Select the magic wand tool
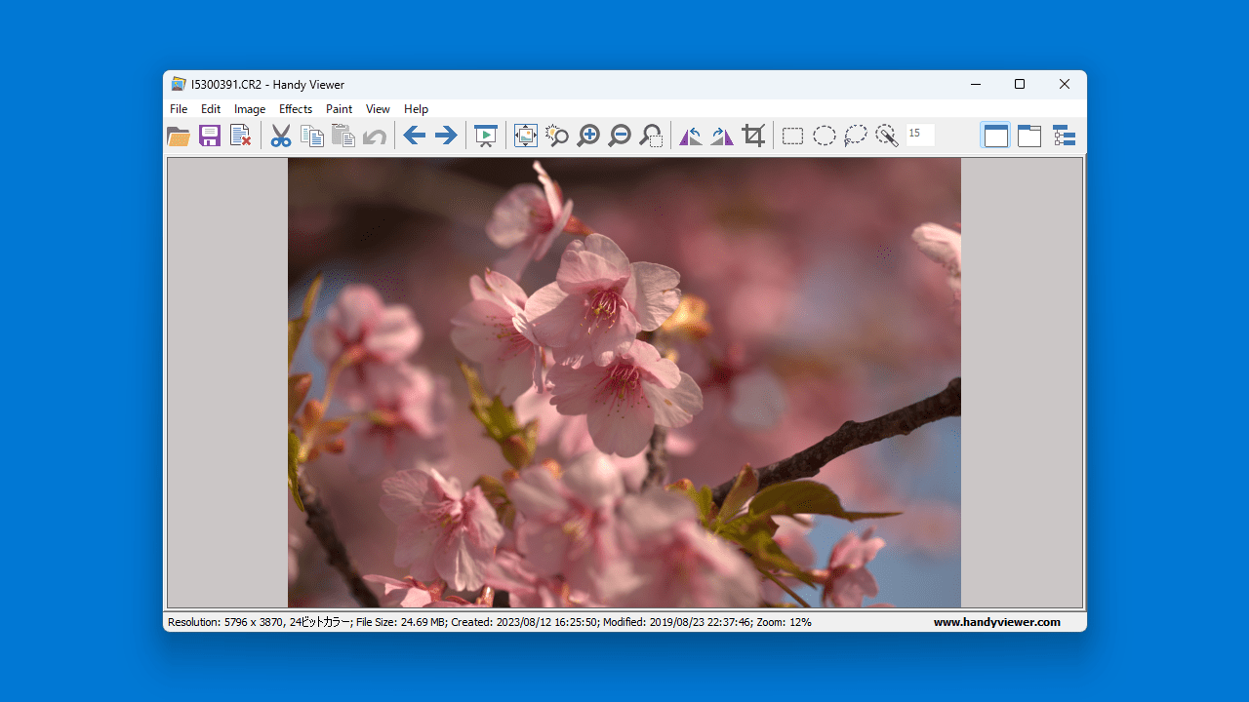The height and width of the screenshot is (702, 1249). pyautogui.click(x=887, y=136)
